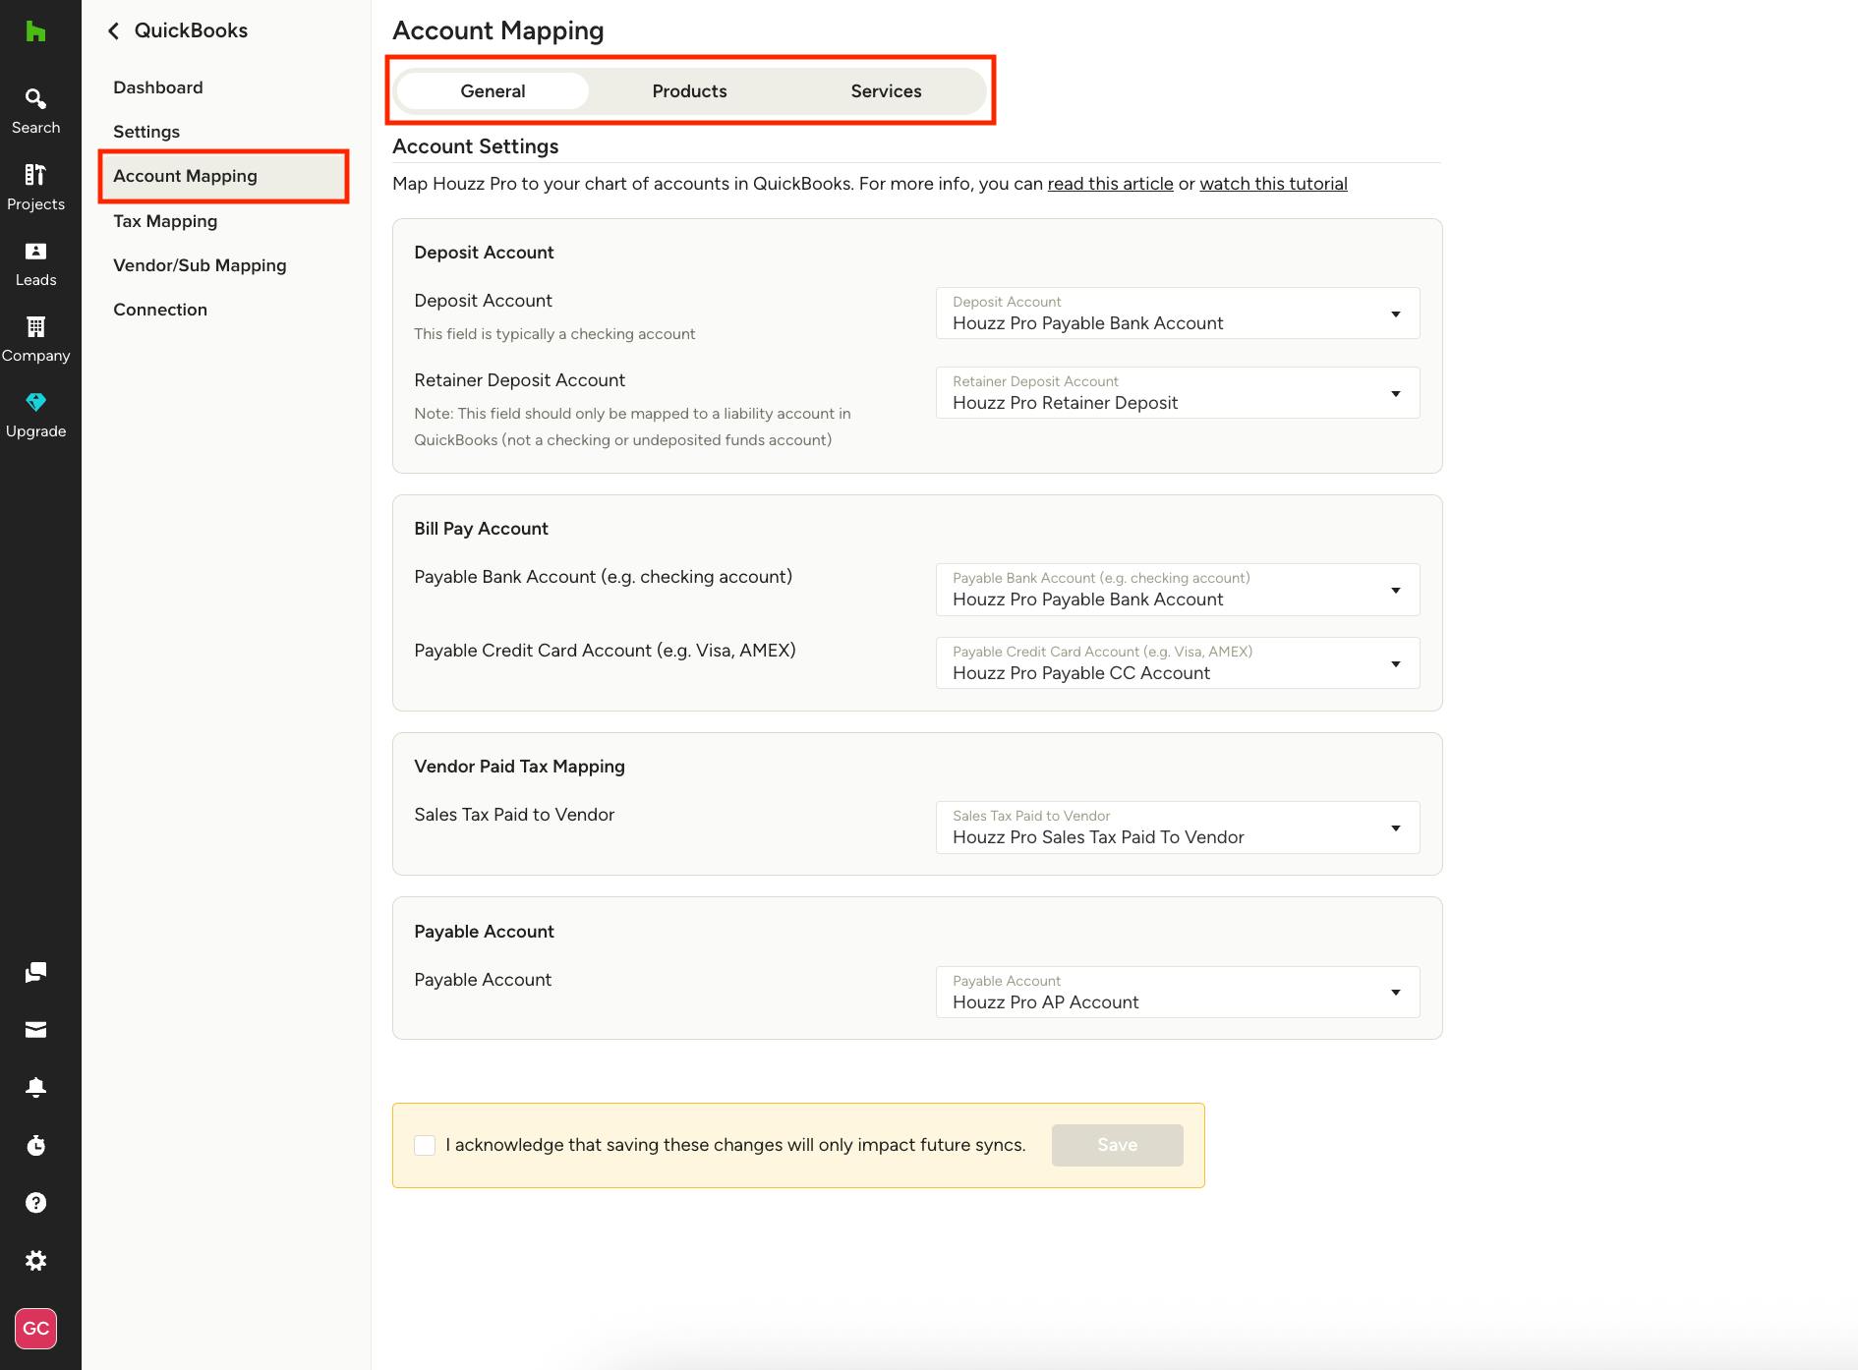Open the GC user profile avatar
The height and width of the screenshot is (1370, 1858).
click(35, 1329)
